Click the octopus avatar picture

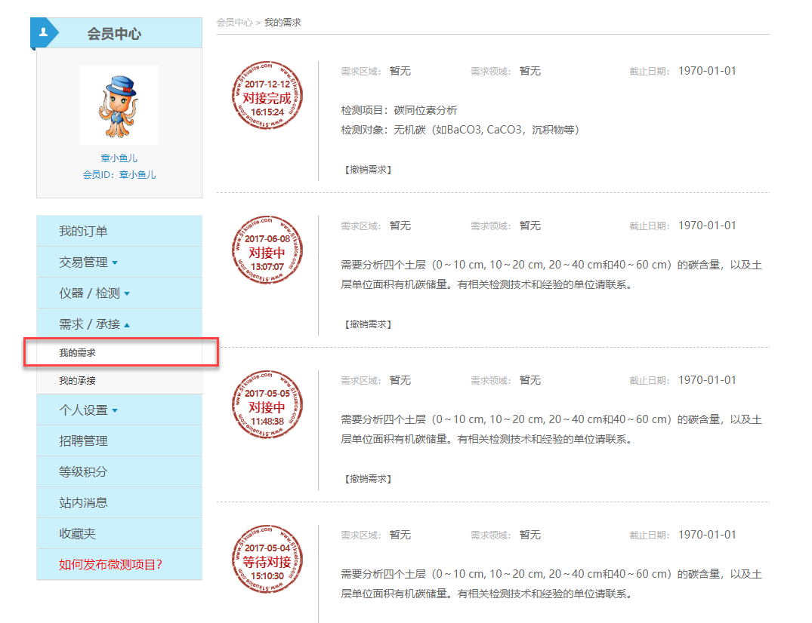[x=119, y=105]
